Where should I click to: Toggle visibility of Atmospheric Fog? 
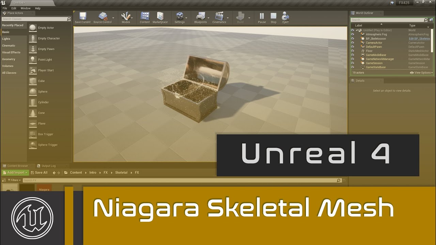(x=353, y=34)
